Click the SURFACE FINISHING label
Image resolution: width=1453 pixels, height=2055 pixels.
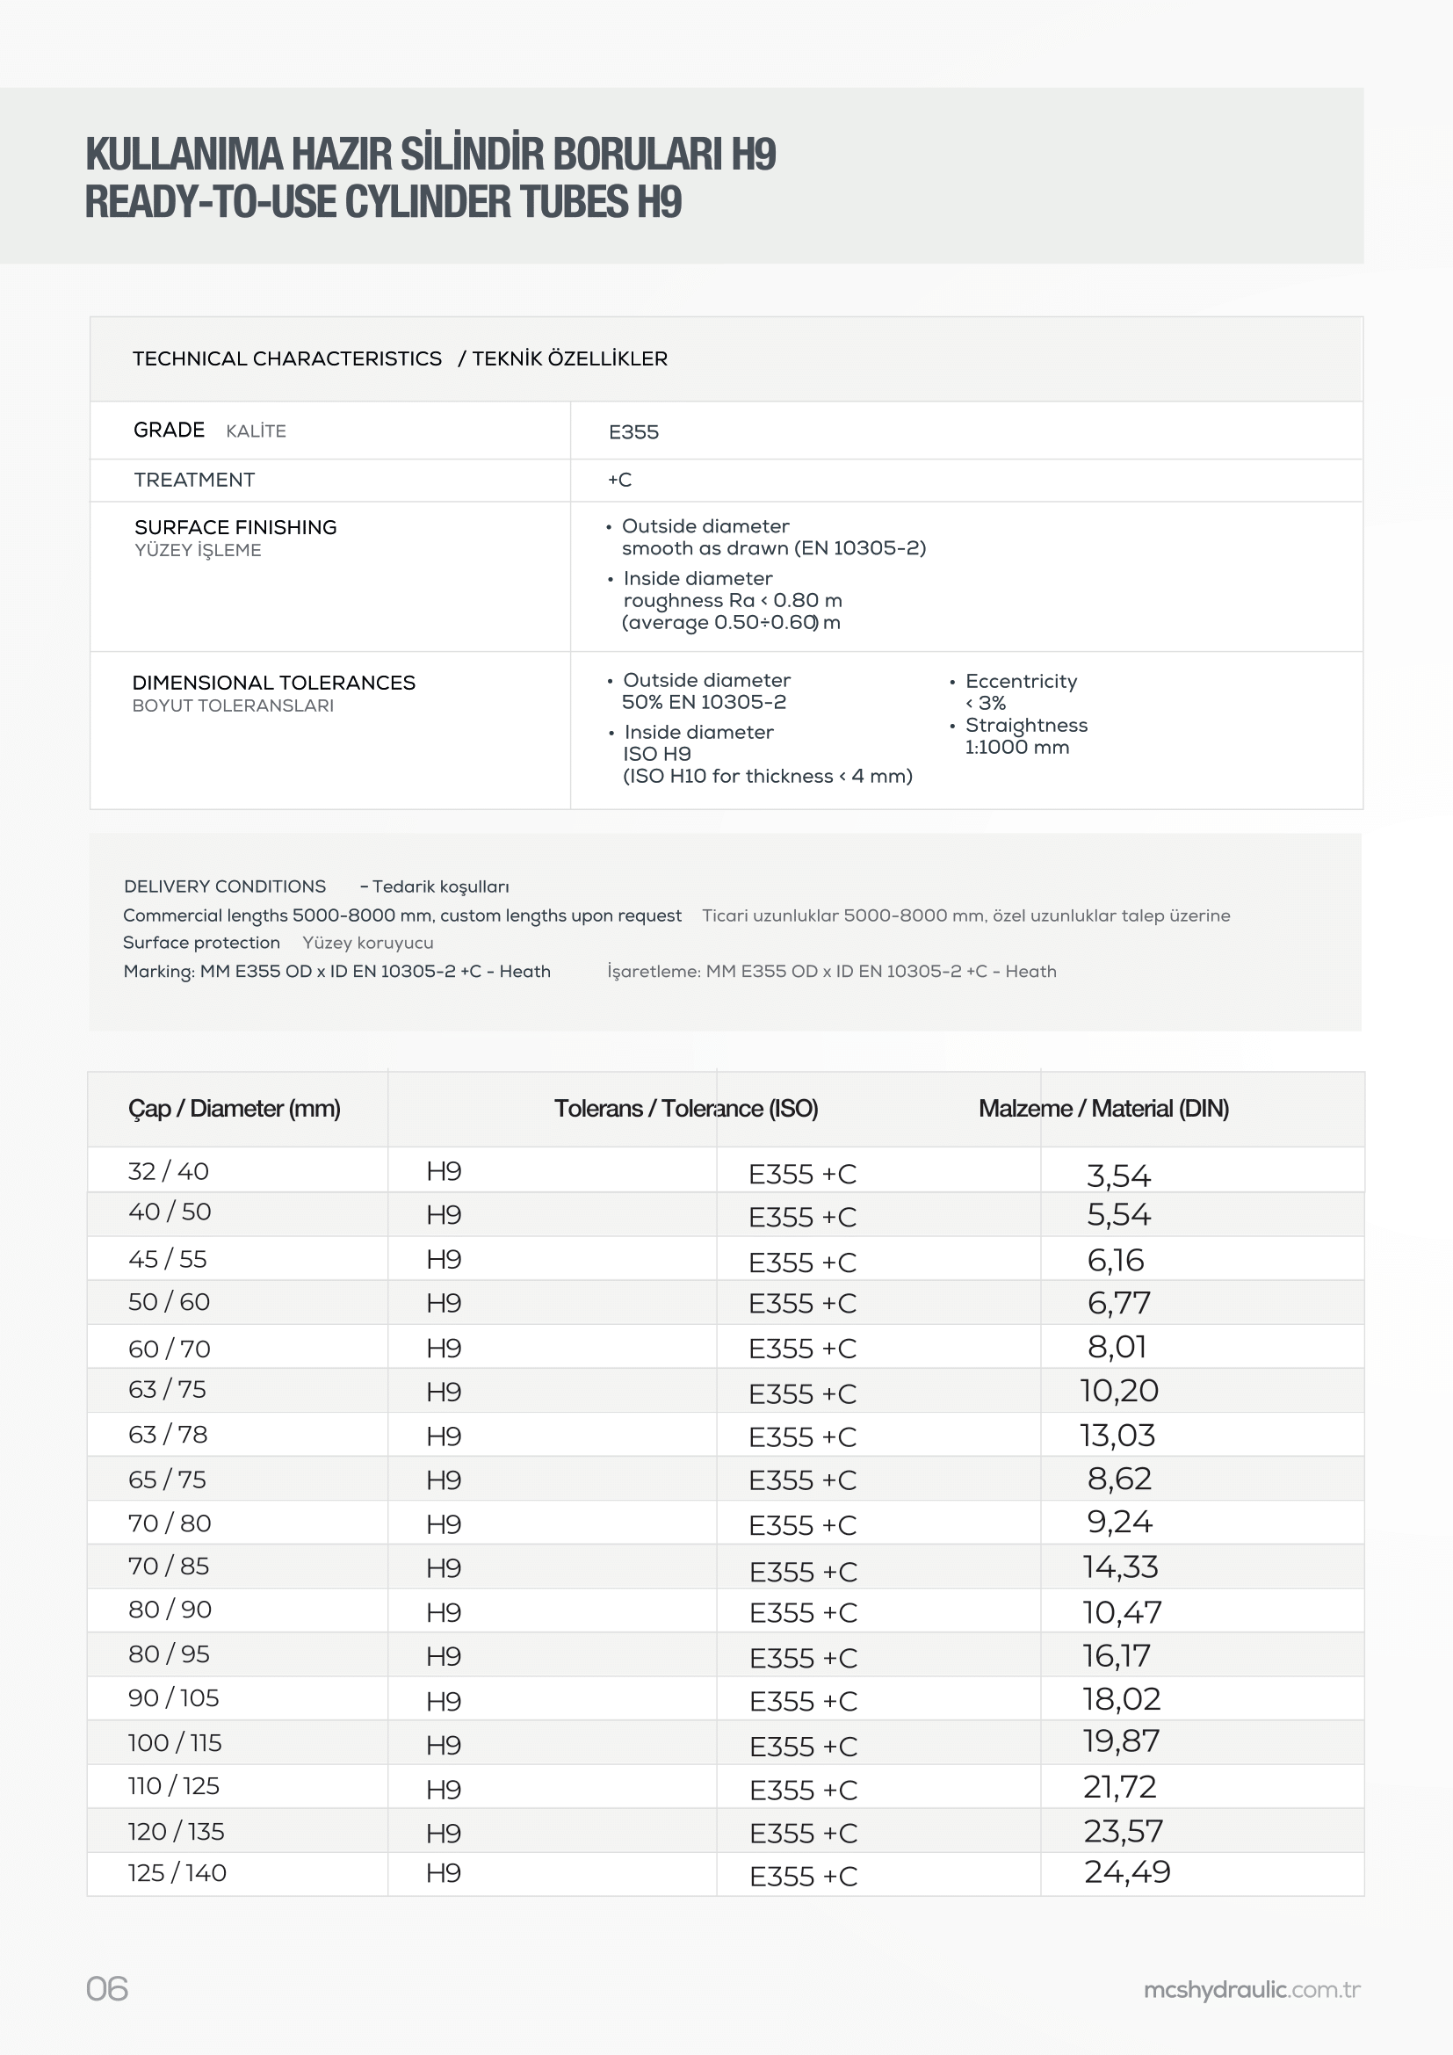[235, 527]
